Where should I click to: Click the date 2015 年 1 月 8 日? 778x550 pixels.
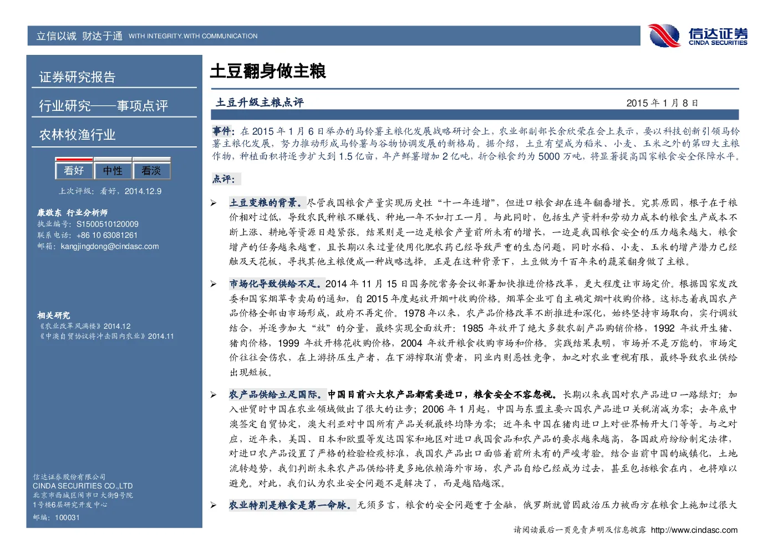point(662,103)
